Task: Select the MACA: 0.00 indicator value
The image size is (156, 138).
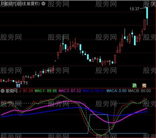Action: click(x=117, y=91)
